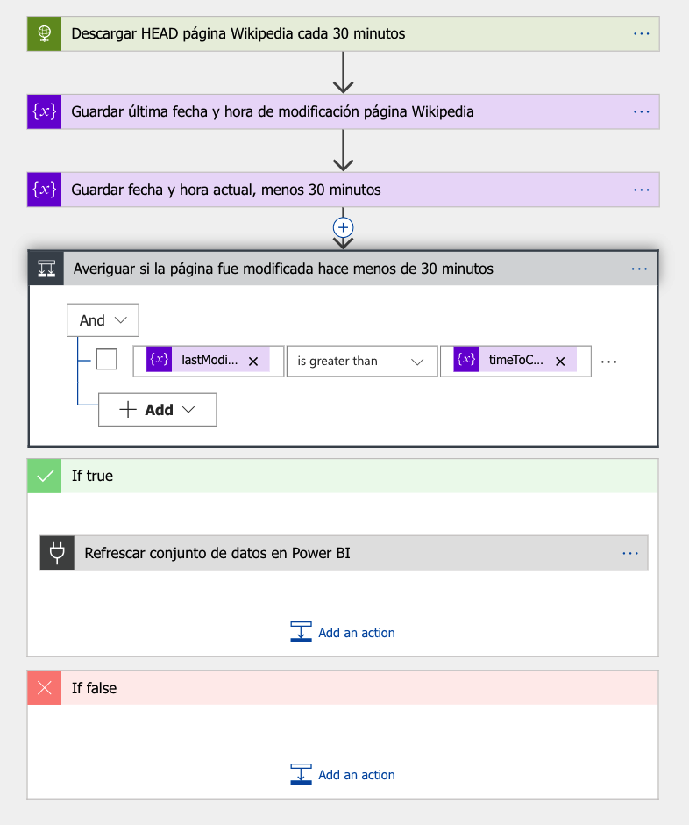Click the globe icon on the Wikipedia trigger step
Viewport: 689px width, 825px height.
(44, 33)
